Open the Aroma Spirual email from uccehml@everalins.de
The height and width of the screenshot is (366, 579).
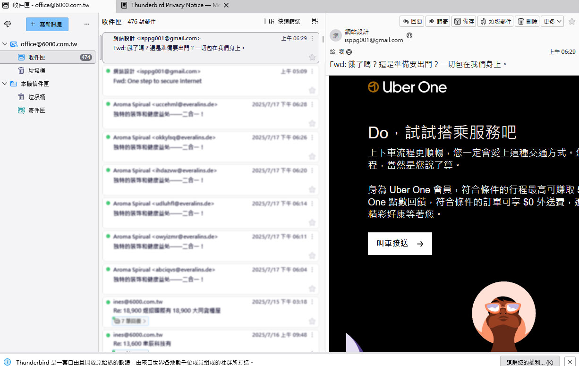[x=211, y=114]
